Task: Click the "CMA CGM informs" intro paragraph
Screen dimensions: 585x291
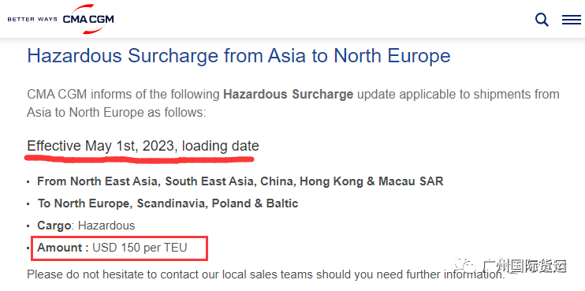Action: [293, 103]
